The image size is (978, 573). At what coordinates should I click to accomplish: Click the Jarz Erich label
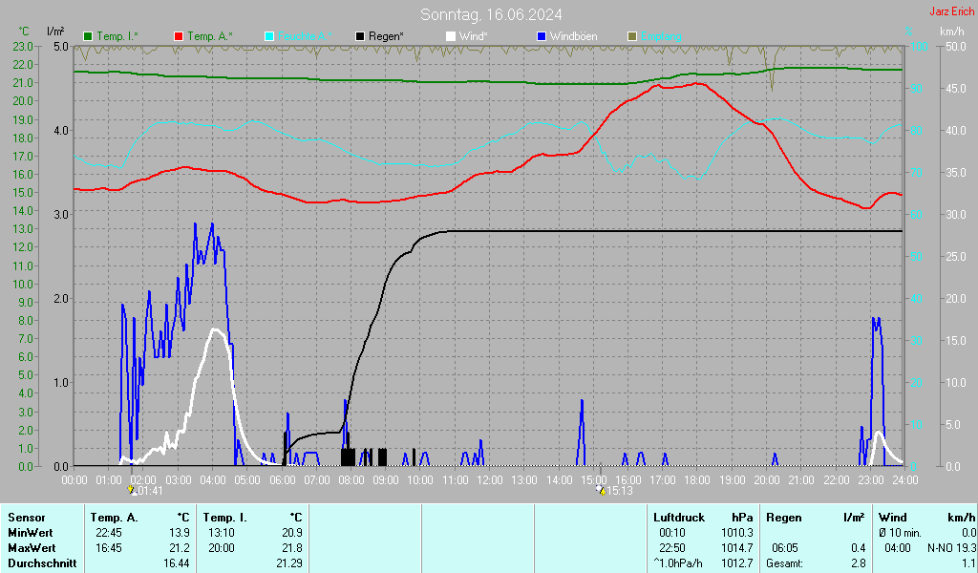click(x=951, y=11)
